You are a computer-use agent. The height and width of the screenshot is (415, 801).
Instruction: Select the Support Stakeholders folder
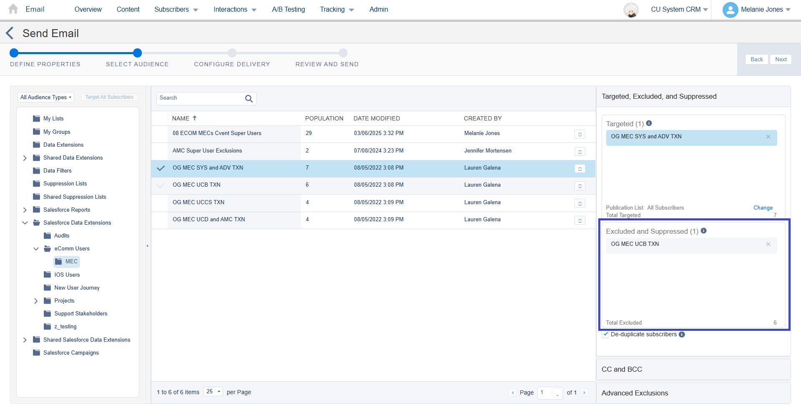pos(76,314)
